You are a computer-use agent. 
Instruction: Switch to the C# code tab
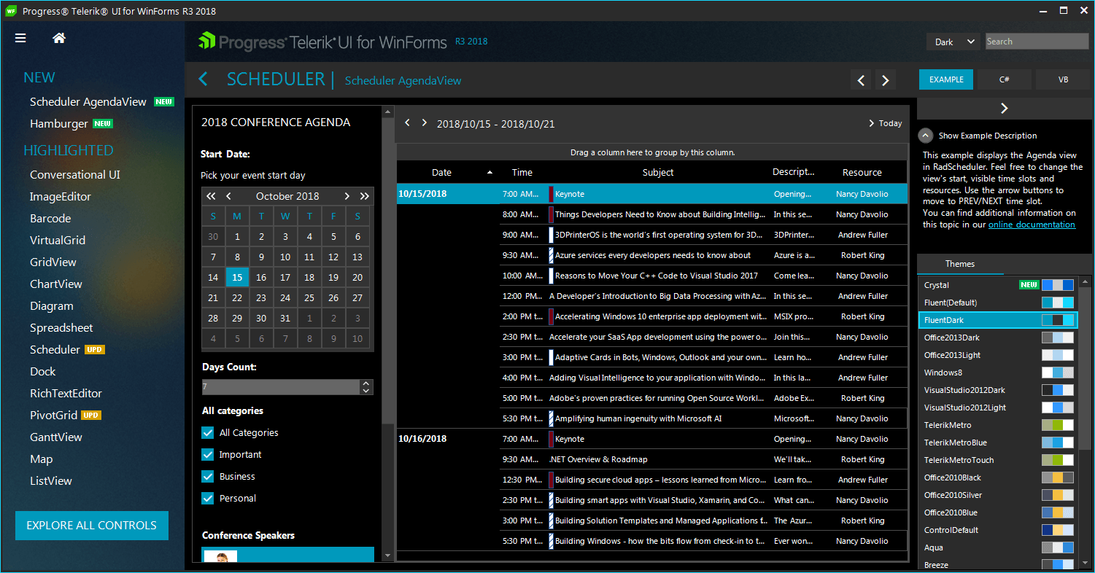coord(1005,79)
